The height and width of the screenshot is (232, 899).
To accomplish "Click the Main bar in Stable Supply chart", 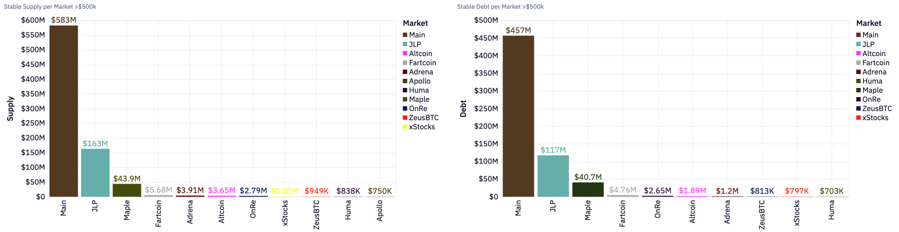I will pos(63,111).
